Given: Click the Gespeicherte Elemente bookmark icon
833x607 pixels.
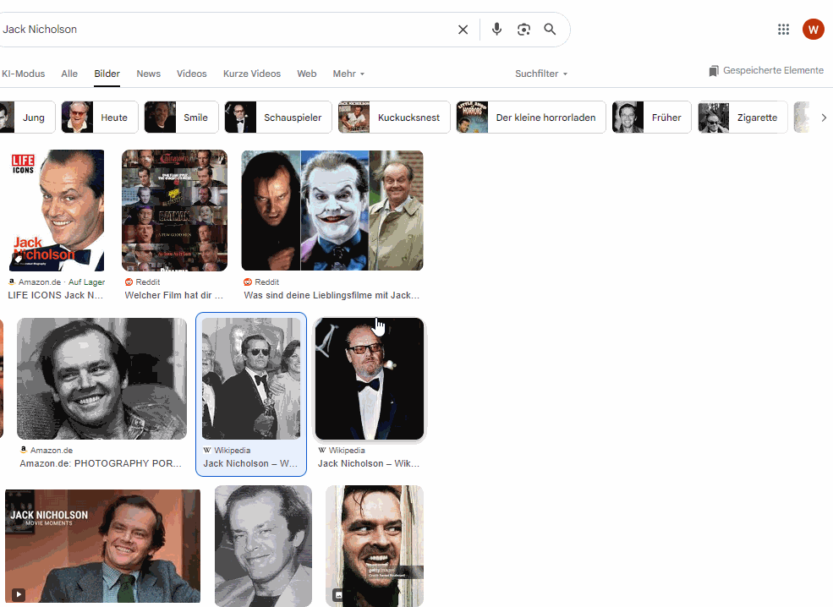Looking at the screenshot, I should pos(714,71).
